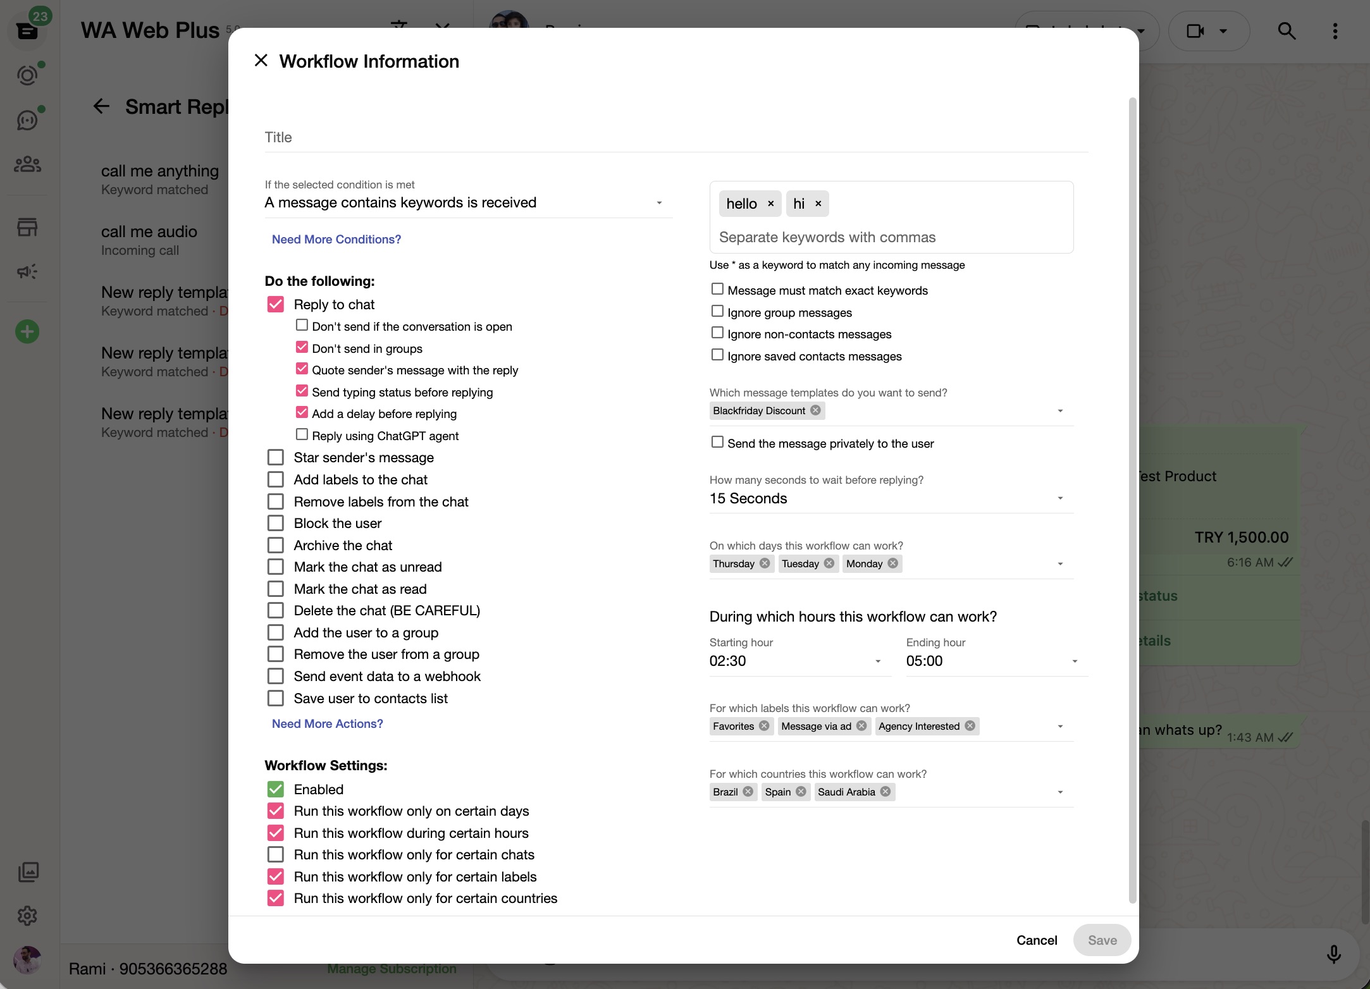Viewport: 1370px width, 989px height.
Task: Remove the hello keyword tag
Action: click(770, 203)
